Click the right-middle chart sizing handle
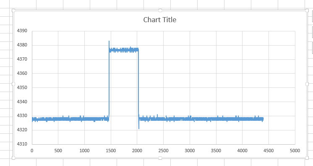313x166 pixels. (307, 84)
